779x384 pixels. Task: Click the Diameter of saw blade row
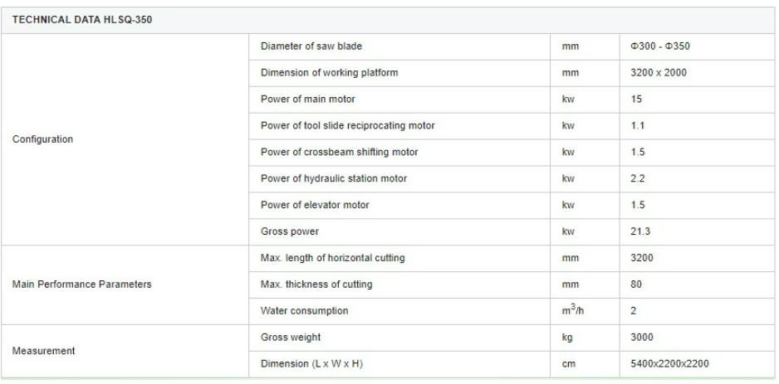[x=512, y=46]
